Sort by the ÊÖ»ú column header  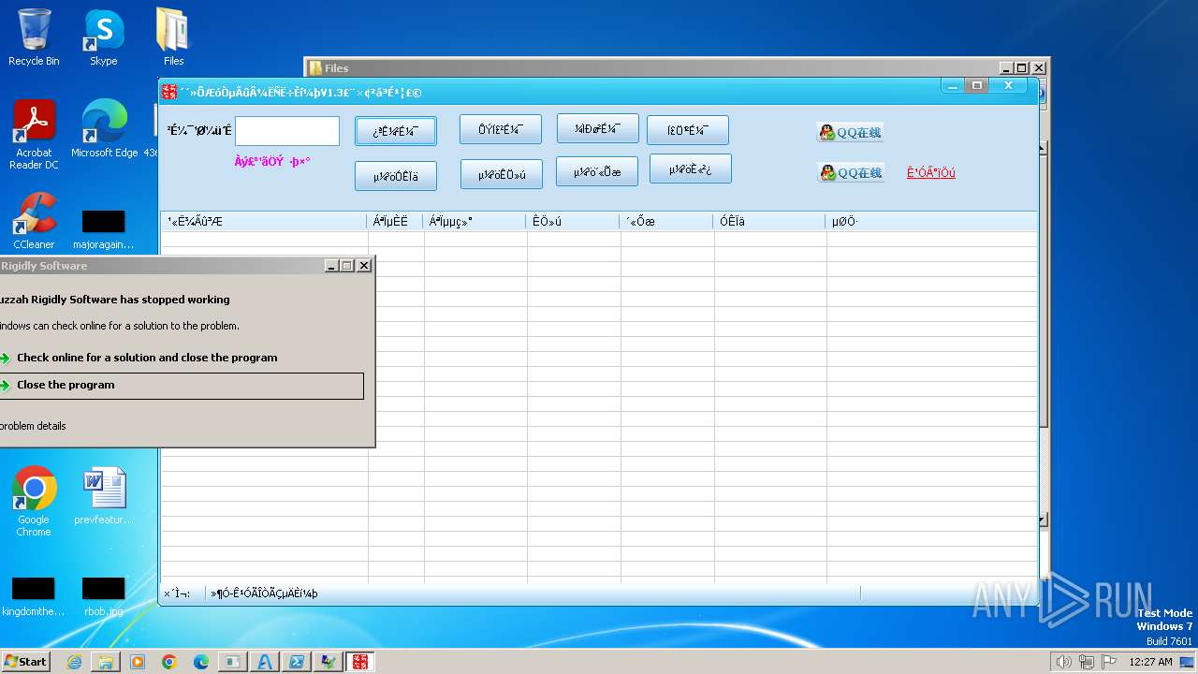574,222
